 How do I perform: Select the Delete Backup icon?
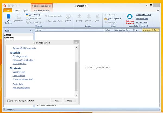27,19
